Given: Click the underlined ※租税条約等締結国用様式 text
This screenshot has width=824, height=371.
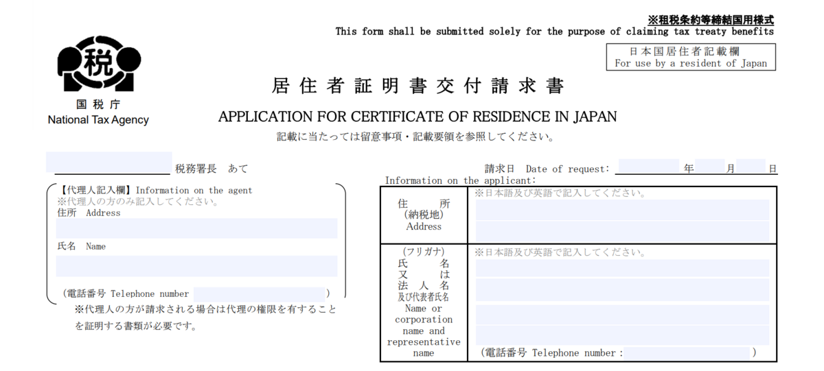Looking at the screenshot, I should (711, 20).
